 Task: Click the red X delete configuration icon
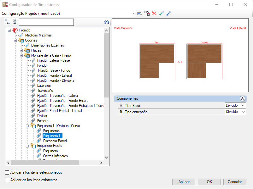click(154, 13)
